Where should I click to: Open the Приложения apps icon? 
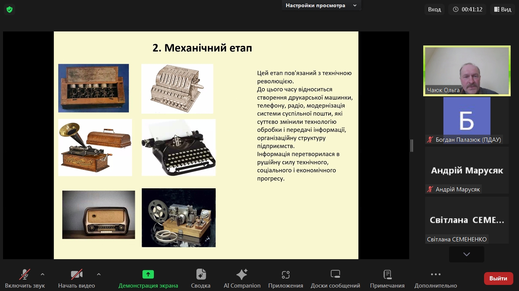point(285,274)
